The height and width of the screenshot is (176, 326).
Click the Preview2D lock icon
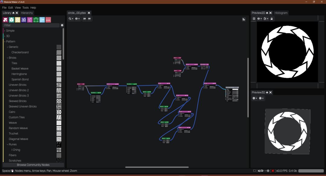pyautogui.click(x=272, y=19)
